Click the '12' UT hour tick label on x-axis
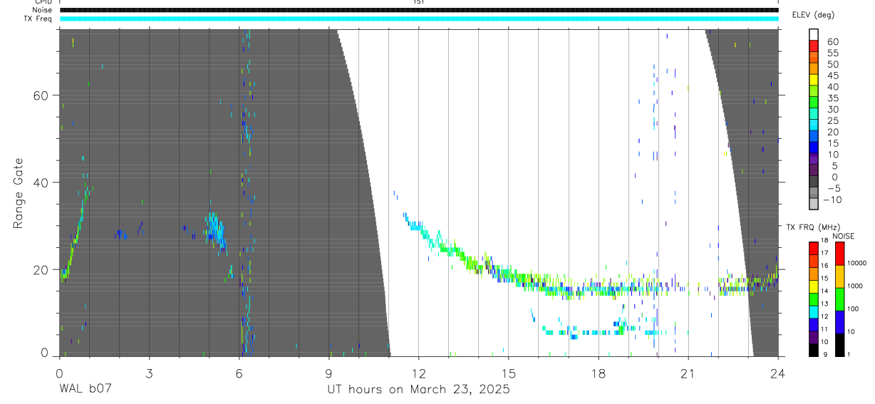This screenshot has height=404, width=875. pos(419,373)
